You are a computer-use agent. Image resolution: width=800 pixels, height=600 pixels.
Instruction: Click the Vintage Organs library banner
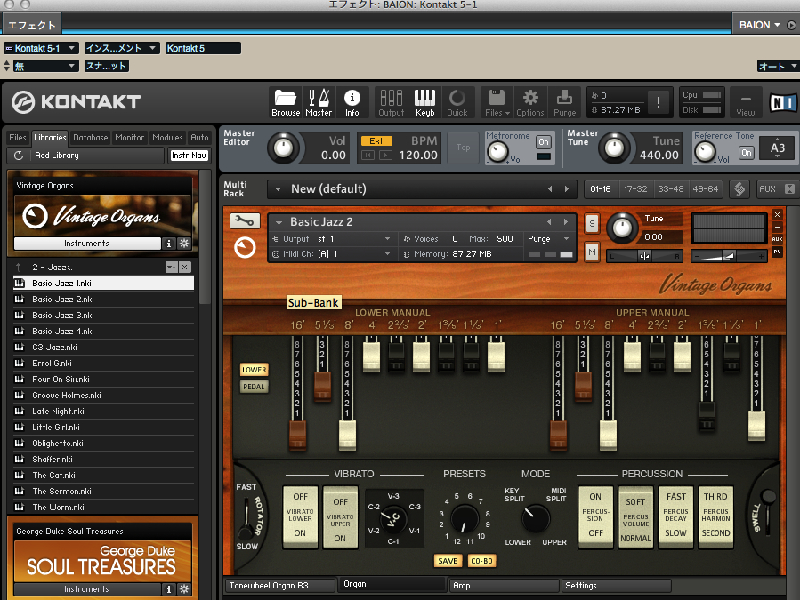pos(103,217)
